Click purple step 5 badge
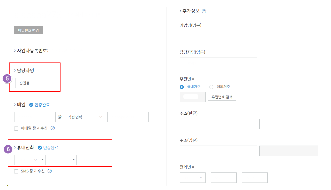Image resolution: width=331 pixels, height=190 pixels. click(7, 78)
